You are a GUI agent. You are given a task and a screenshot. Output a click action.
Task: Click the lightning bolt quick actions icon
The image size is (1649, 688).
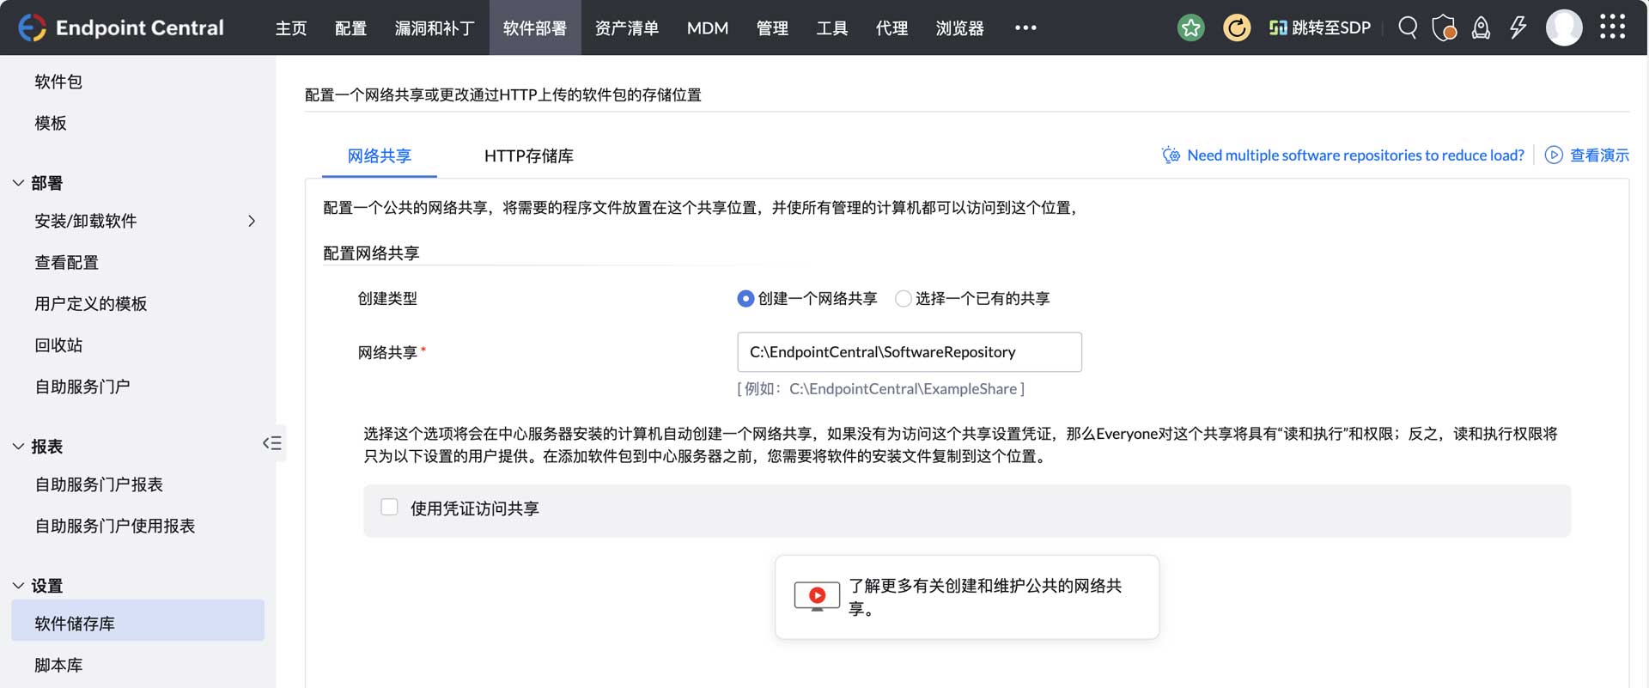pos(1518,27)
